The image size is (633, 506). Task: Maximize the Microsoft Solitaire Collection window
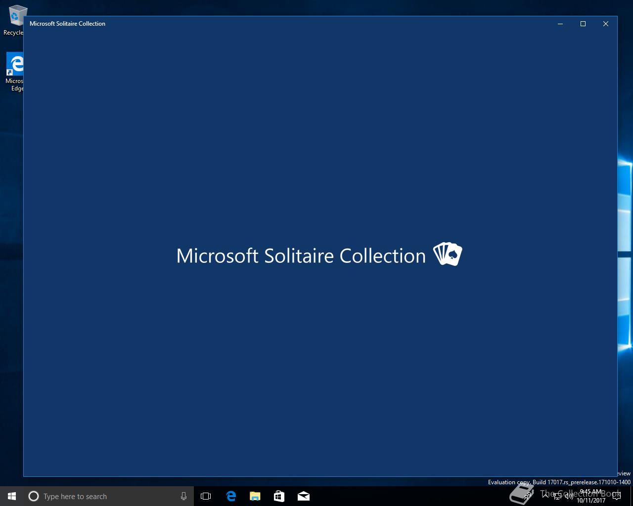[x=583, y=24]
